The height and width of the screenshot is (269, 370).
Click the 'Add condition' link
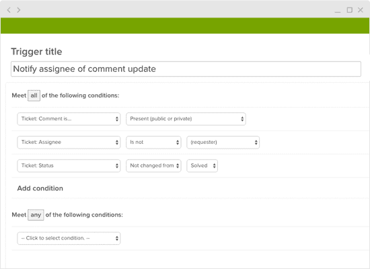click(x=40, y=188)
